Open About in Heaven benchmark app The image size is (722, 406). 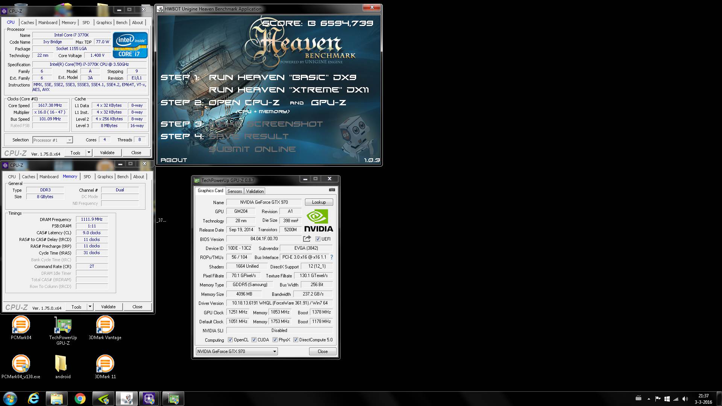pos(174,160)
